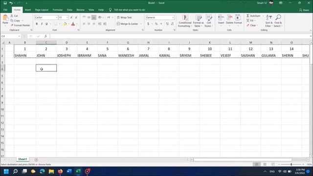Viewport: 313px width, 176px height.
Task: Click Tell me what you want to do
Action: coord(129,10)
